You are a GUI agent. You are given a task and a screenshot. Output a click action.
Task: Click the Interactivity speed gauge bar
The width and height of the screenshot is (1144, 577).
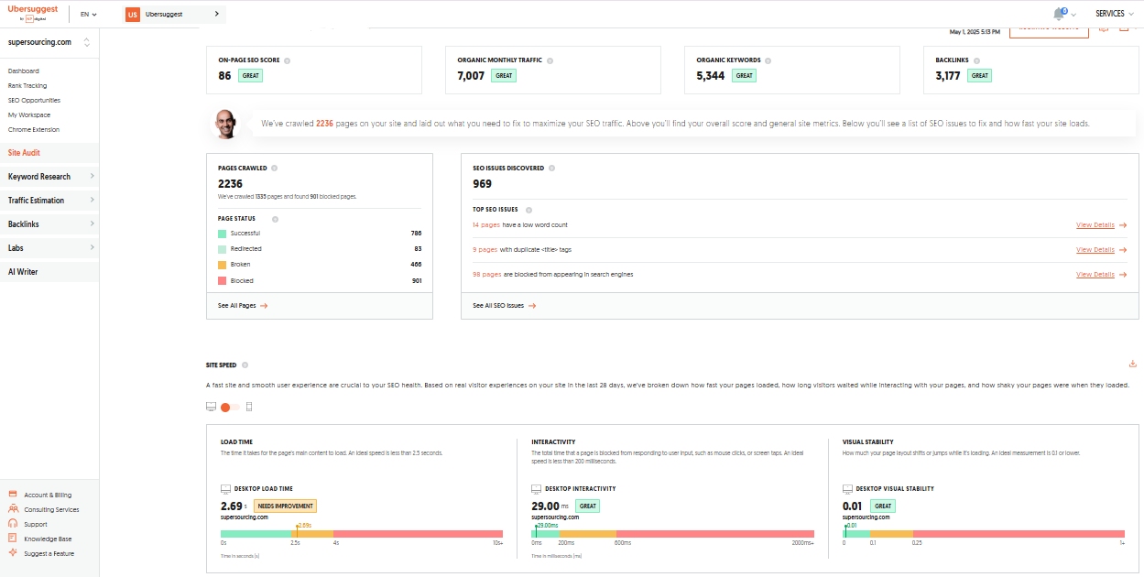click(x=672, y=534)
